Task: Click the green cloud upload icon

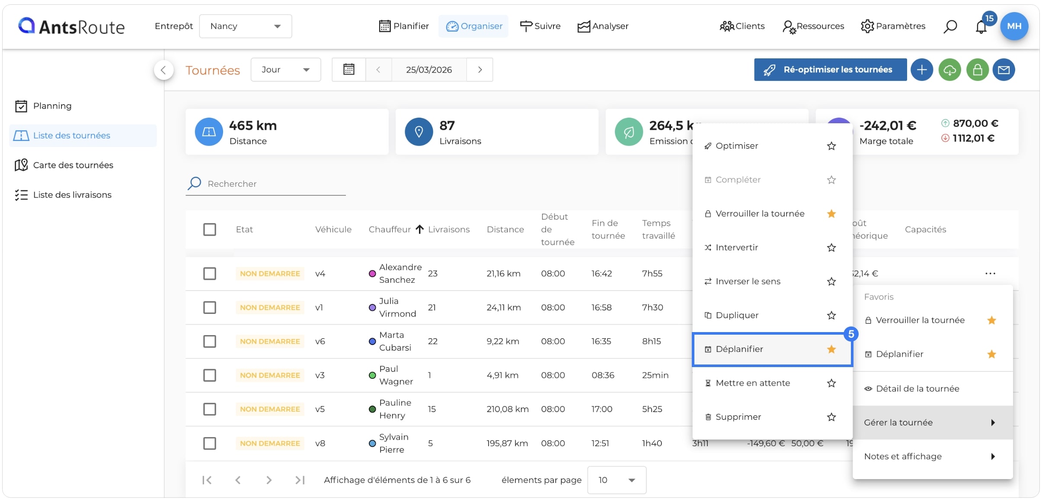Action: [949, 70]
